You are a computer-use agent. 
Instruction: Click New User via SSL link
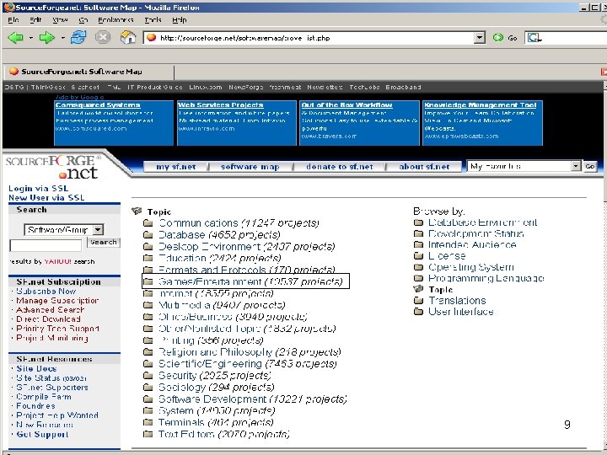pos(46,198)
